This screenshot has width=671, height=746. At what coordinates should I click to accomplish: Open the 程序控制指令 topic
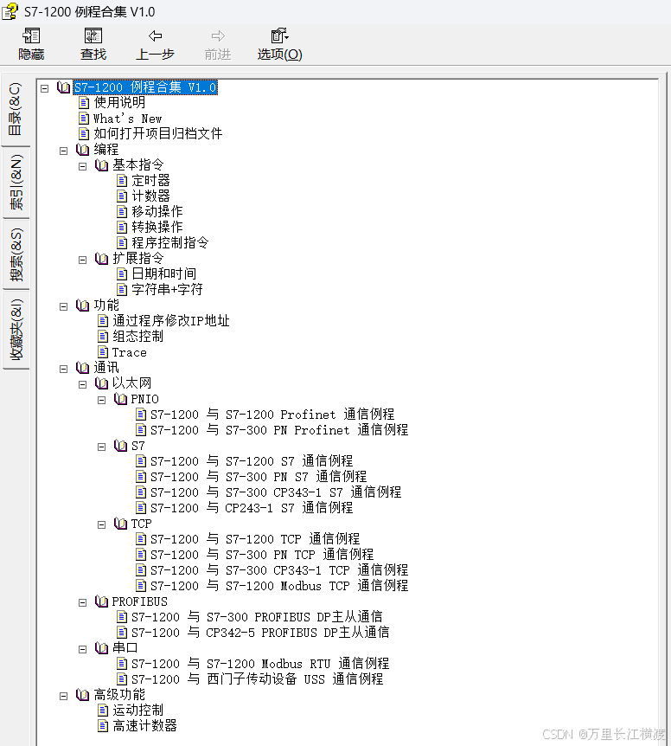click(x=170, y=242)
